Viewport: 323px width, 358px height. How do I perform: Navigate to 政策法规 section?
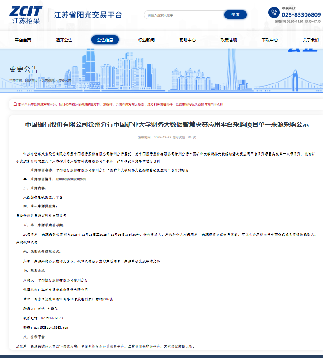click(228, 40)
